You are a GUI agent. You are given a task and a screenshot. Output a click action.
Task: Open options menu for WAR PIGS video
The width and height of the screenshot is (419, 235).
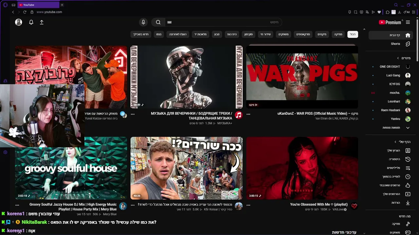pyautogui.click(x=248, y=114)
